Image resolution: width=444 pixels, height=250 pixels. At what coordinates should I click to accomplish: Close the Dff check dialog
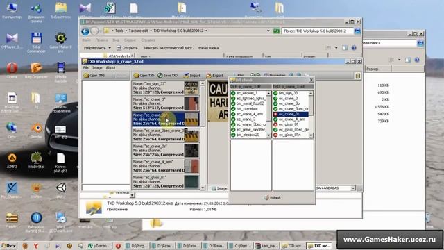311,80
